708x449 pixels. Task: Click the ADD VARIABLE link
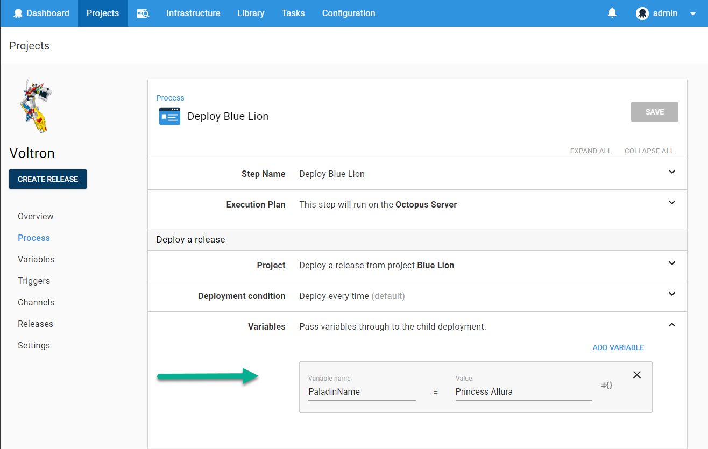618,347
